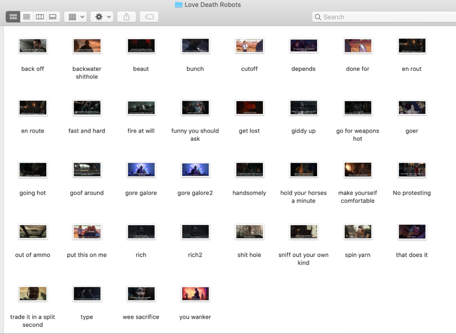Select the 'depends' image thumbnail
This screenshot has height=334, width=456.
(x=304, y=46)
